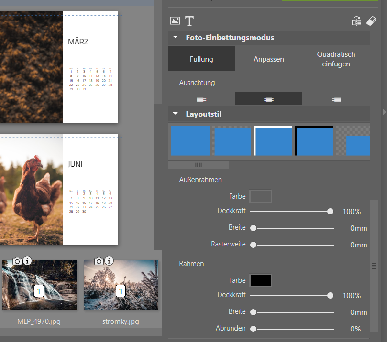The height and width of the screenshot is (342, 387).
Task: Select the text tool icon
Action: point(189,21)
